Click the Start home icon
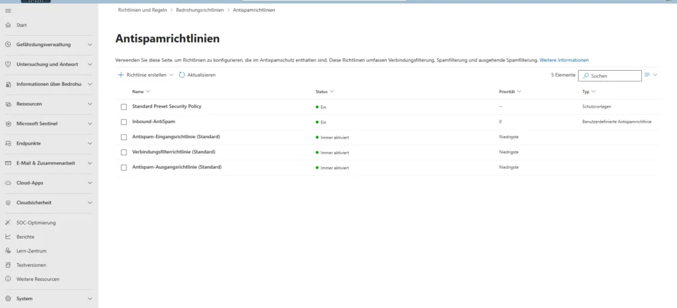The width and height of the screenshot is (677, 308). tap(8, 25)
